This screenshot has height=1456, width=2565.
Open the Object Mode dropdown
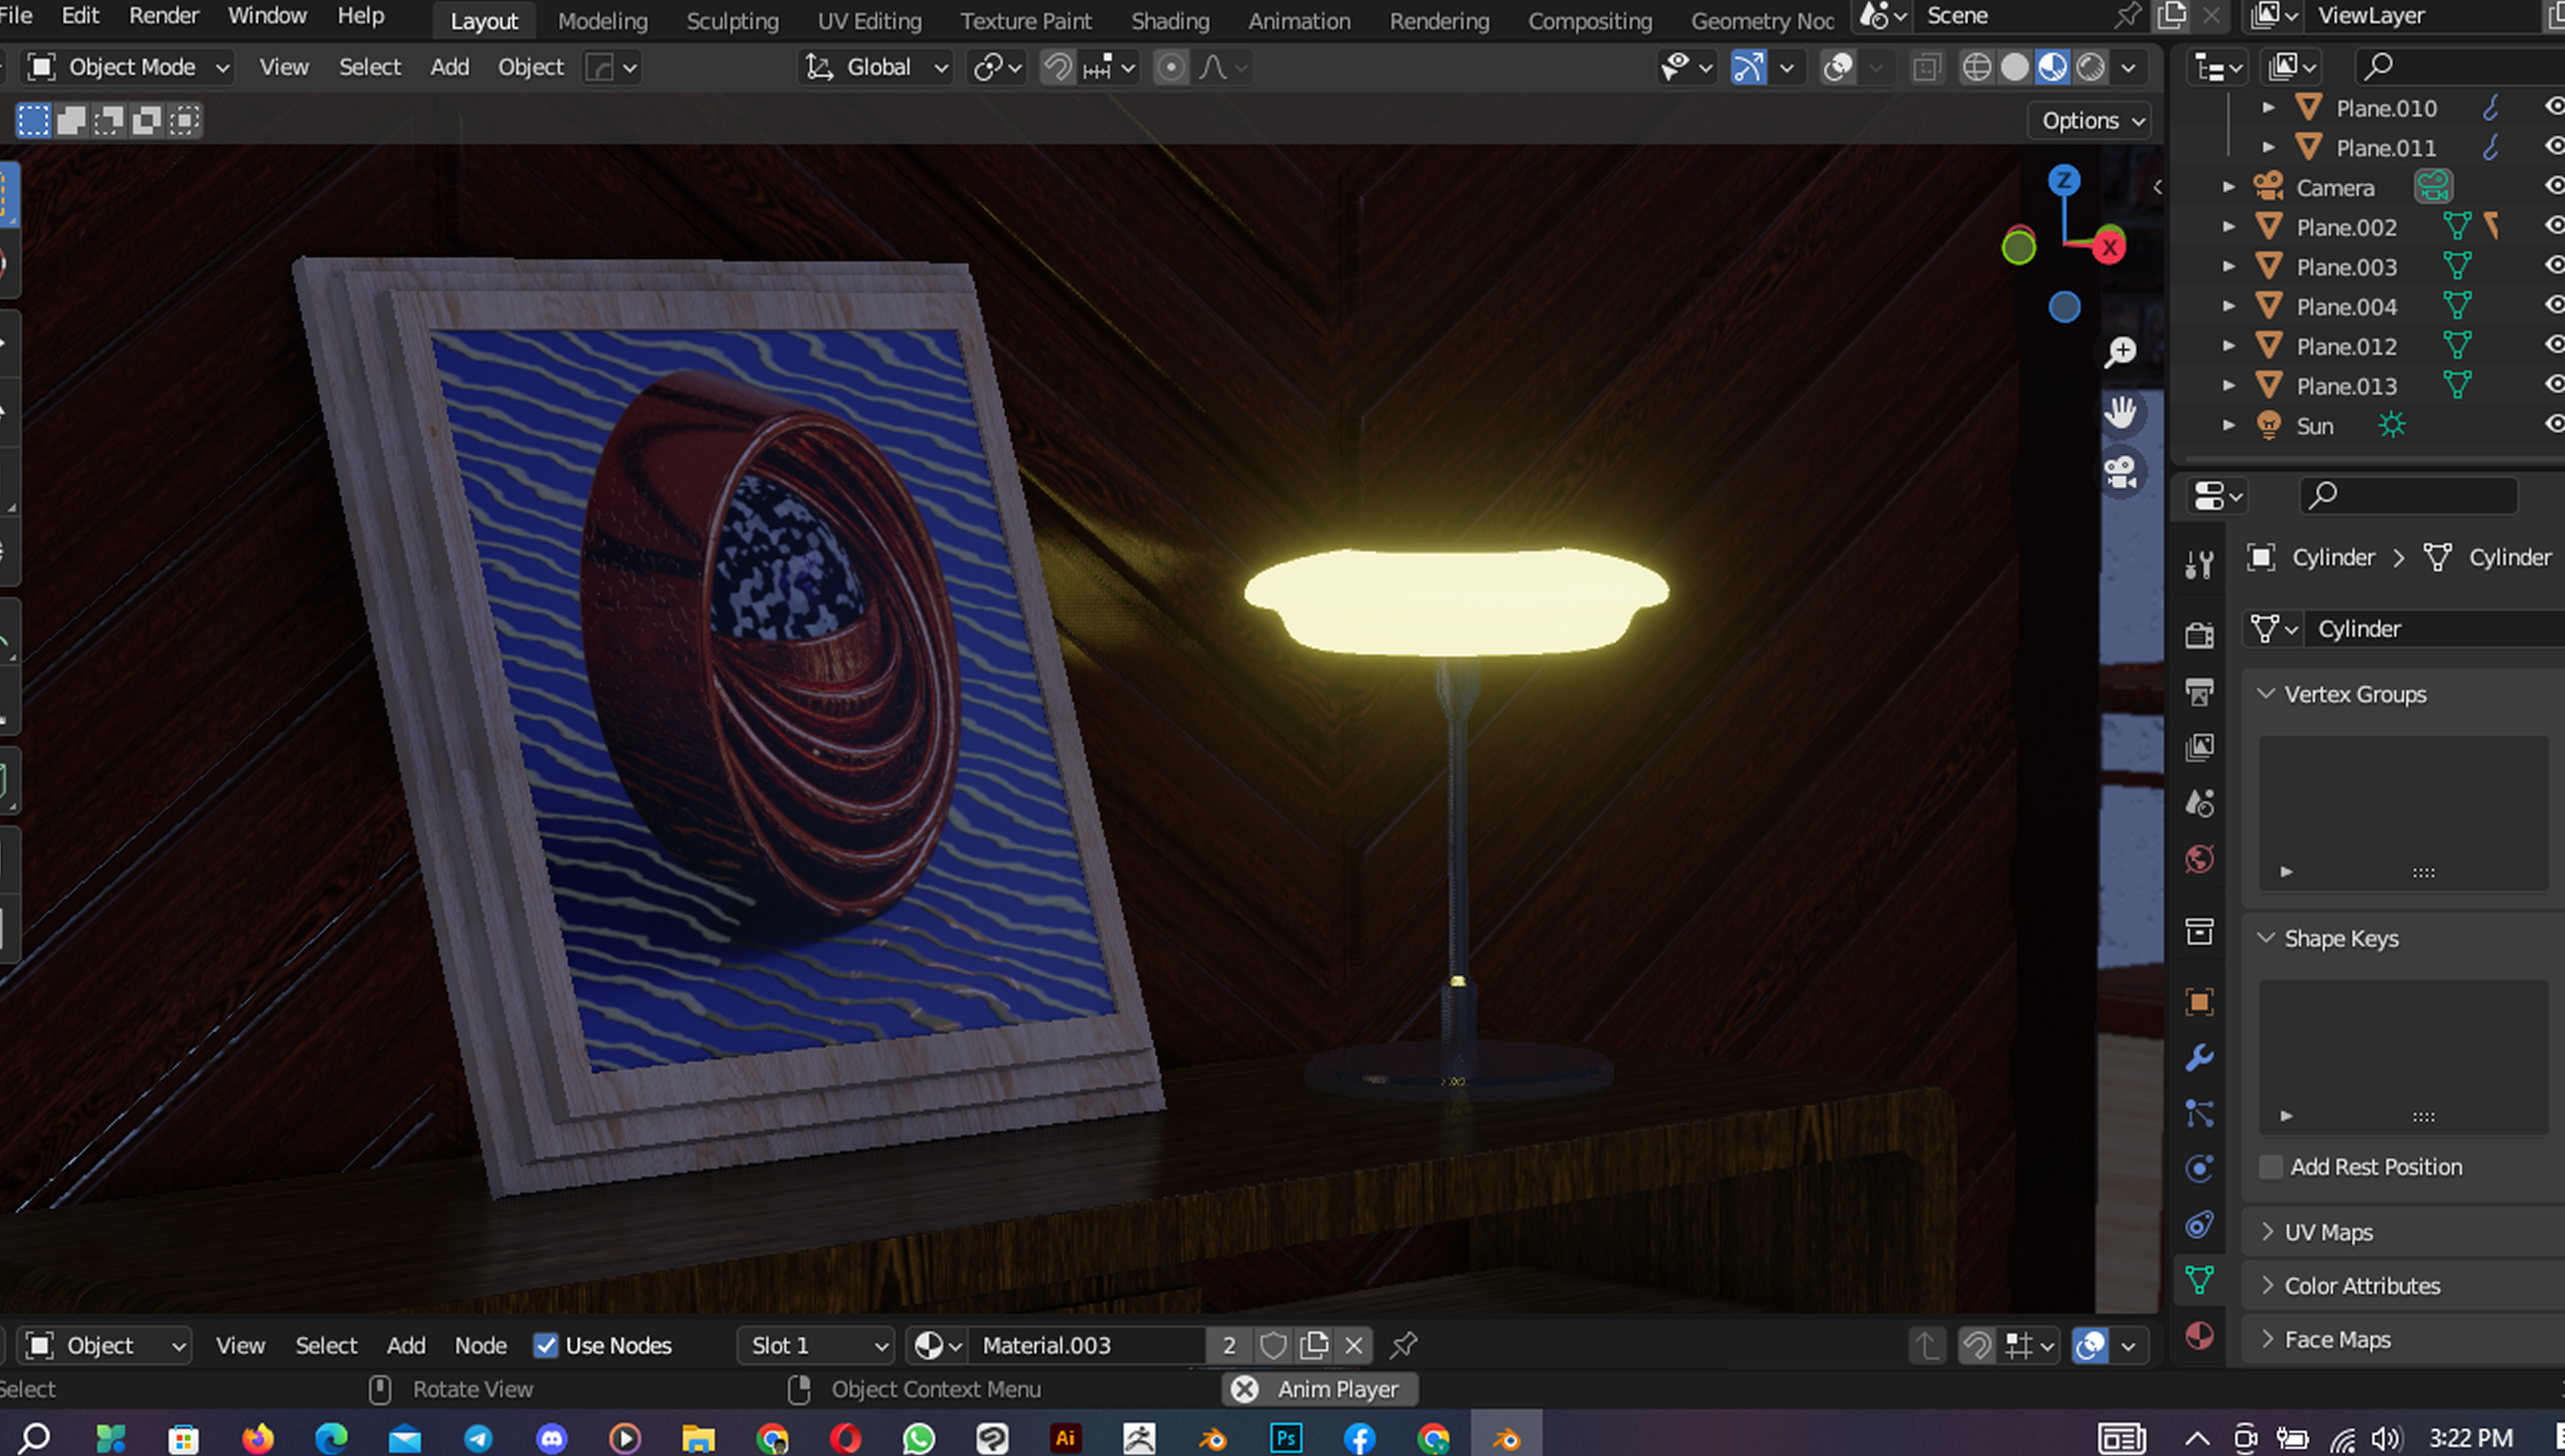point(128,67)
